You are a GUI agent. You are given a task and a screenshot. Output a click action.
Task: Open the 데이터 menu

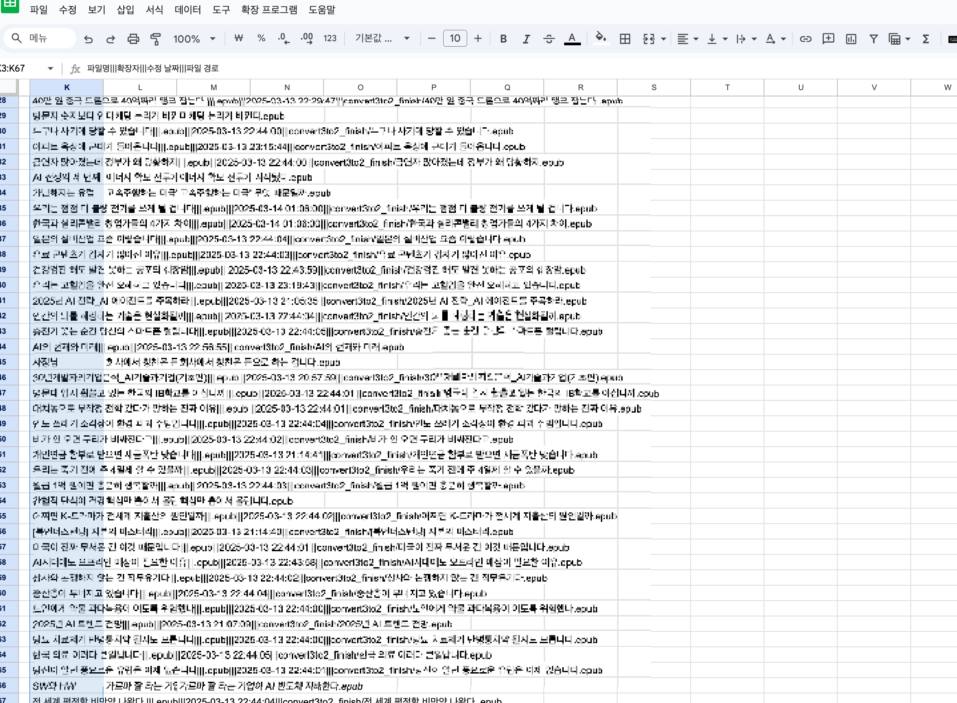point(188,10)
